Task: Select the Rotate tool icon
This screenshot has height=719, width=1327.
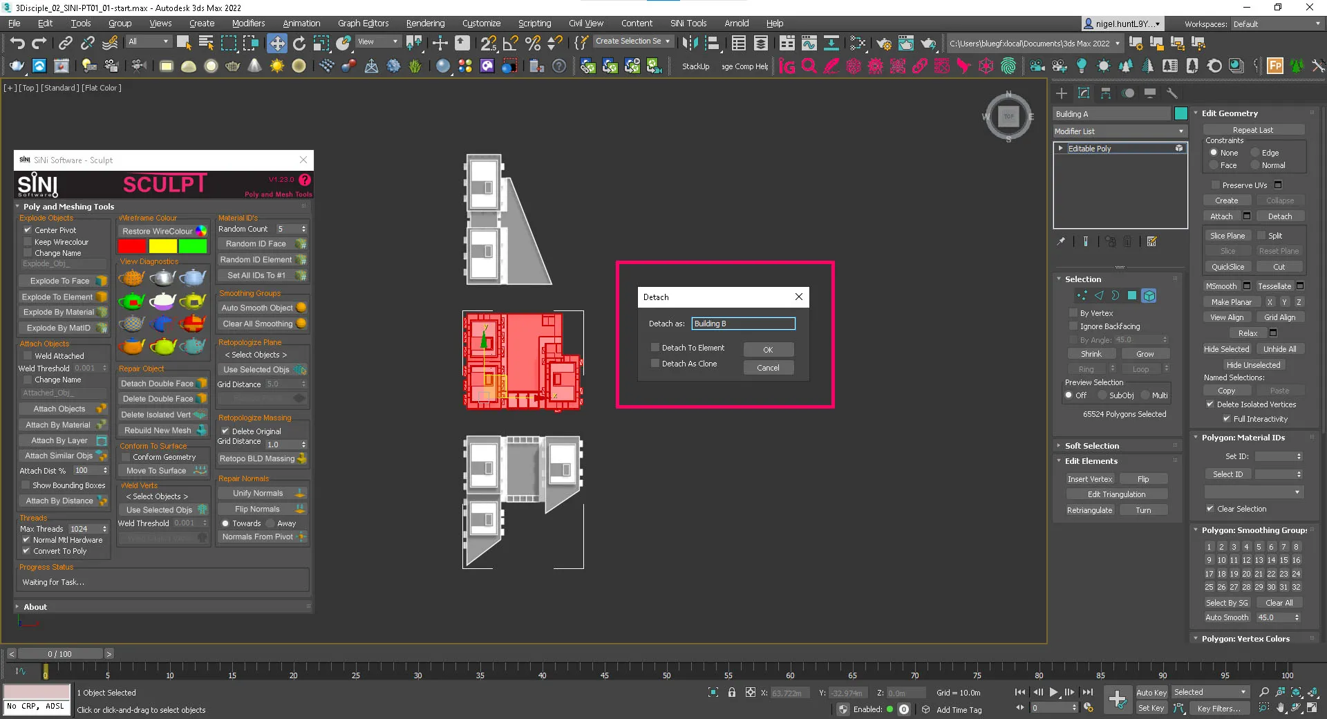Action: coord(299,44)
